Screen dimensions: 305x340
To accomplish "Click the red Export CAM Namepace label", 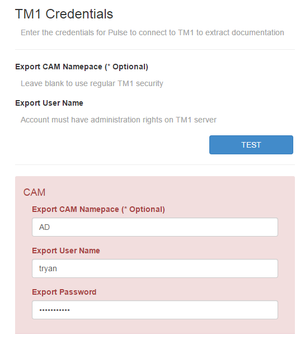I will [x=98, y=209].
